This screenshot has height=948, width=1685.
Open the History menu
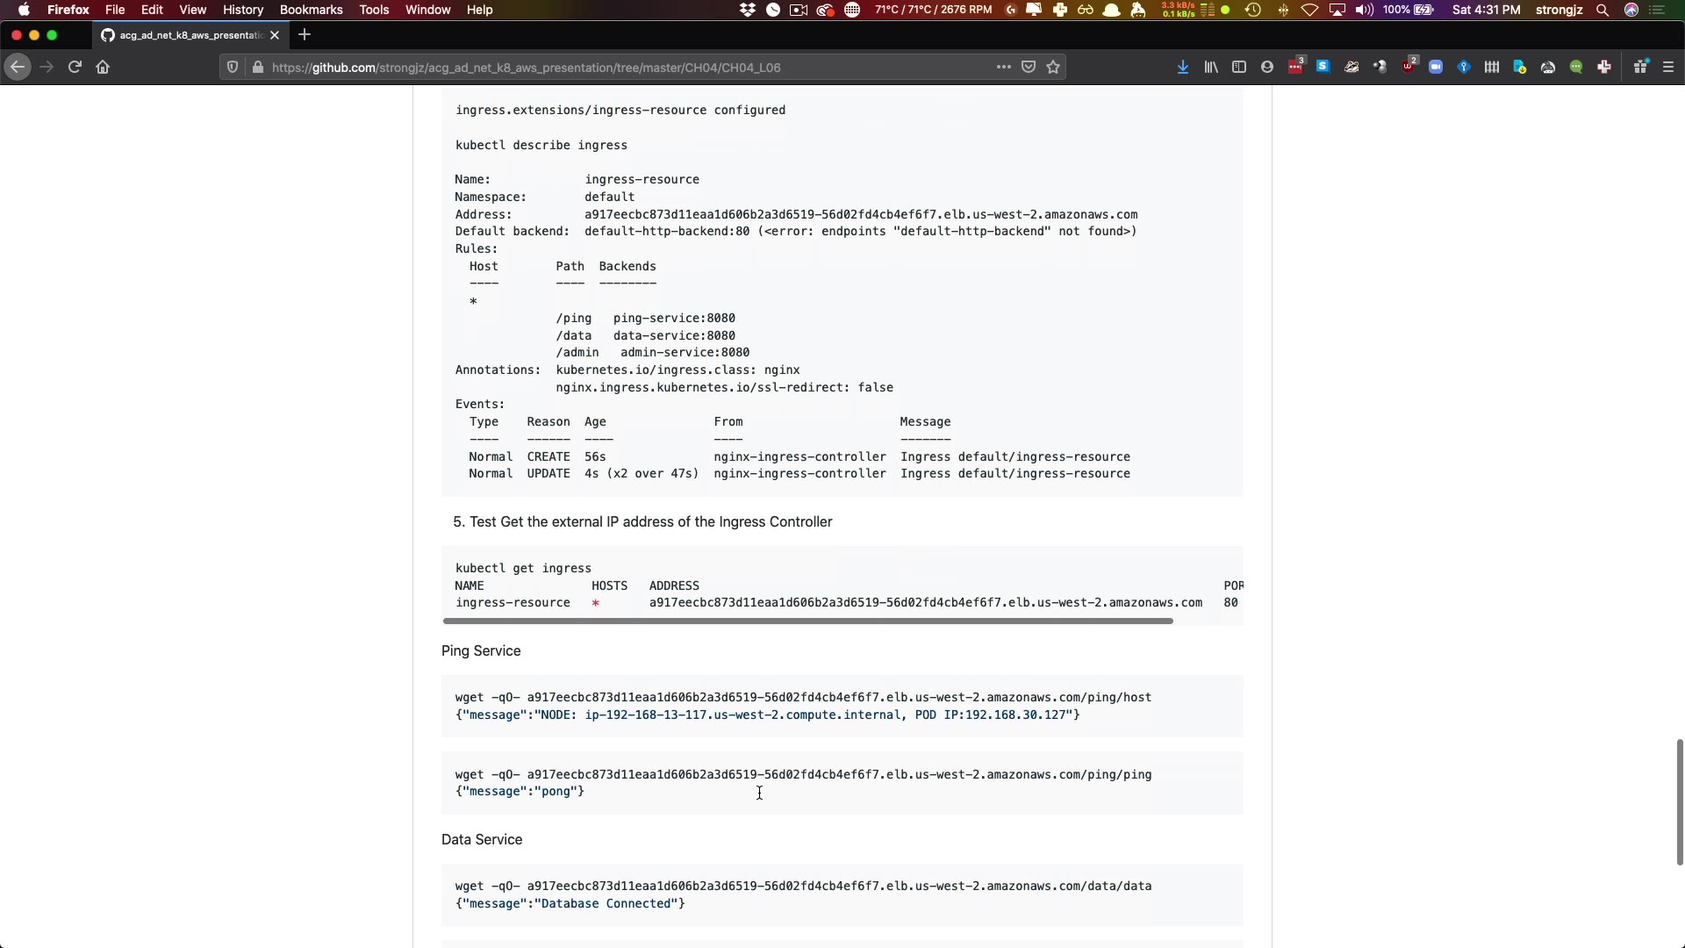(x=242, y=10)
